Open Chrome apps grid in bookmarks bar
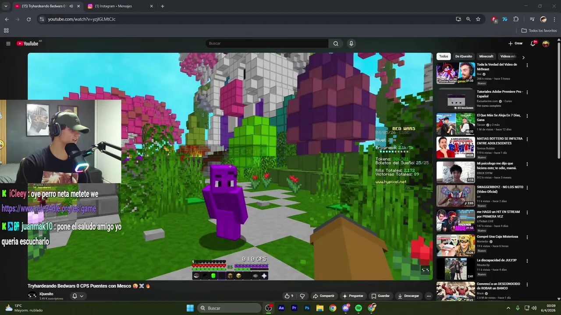561x315 pixels. click(6, 31)
